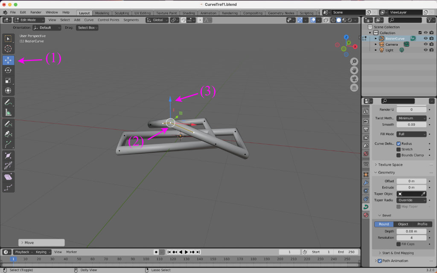Viewport: 437px width, 273px height.
Task: Choose the Measure tool
Action: (x=8, y=112)
